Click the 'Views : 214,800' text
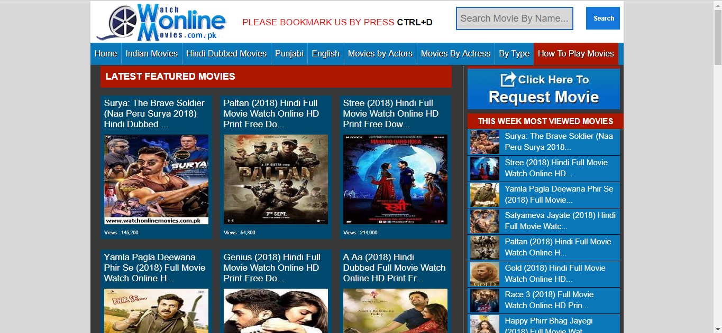Image resolution: width=722 pixels, height=333 pixels. [x=360, y=233]
